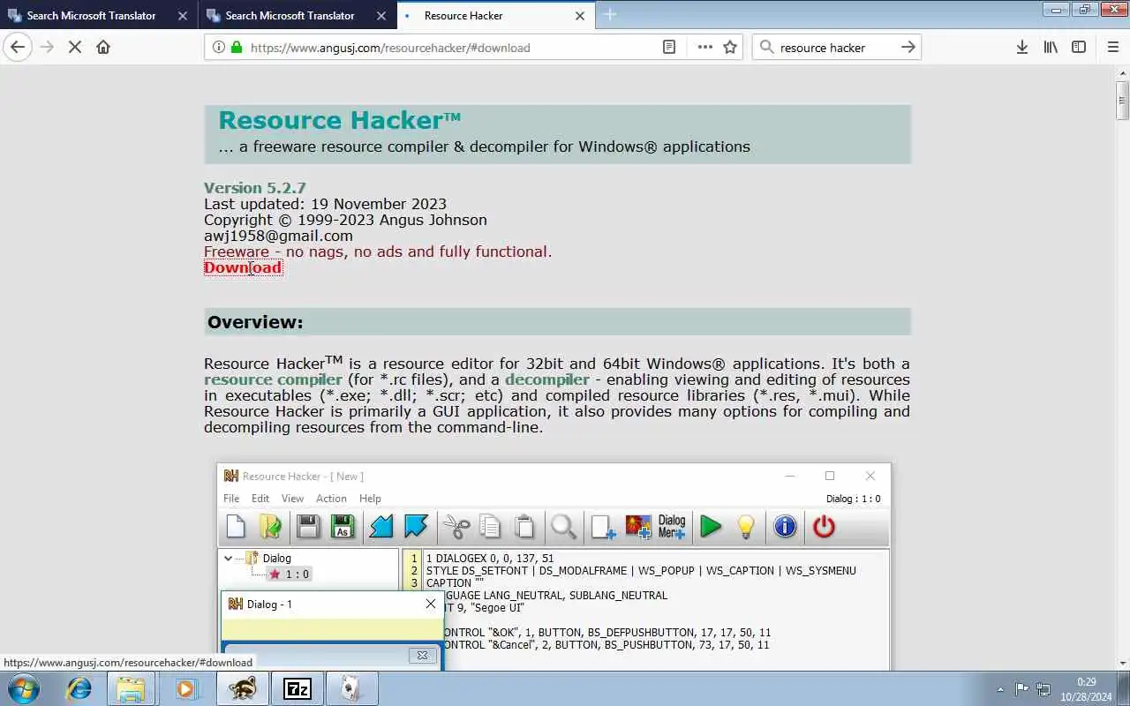Click the Overview heading
The image size is (1130, 706).
click(255, 322)
